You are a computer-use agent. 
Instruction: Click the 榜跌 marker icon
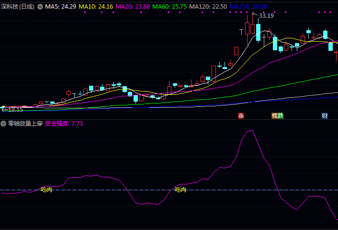(x=277, y=115)
